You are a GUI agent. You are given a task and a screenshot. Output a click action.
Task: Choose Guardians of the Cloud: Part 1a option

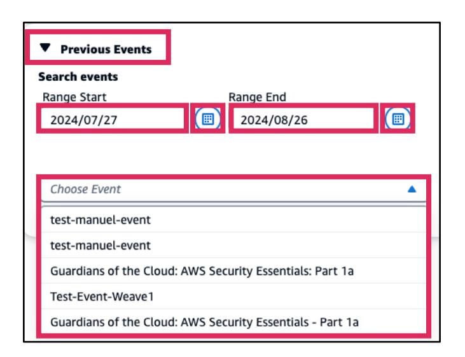point(202,270)
